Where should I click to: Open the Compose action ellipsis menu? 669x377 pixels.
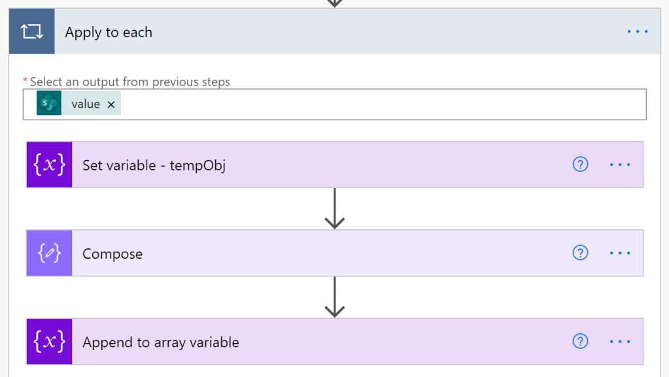click(x=620, y=253)
